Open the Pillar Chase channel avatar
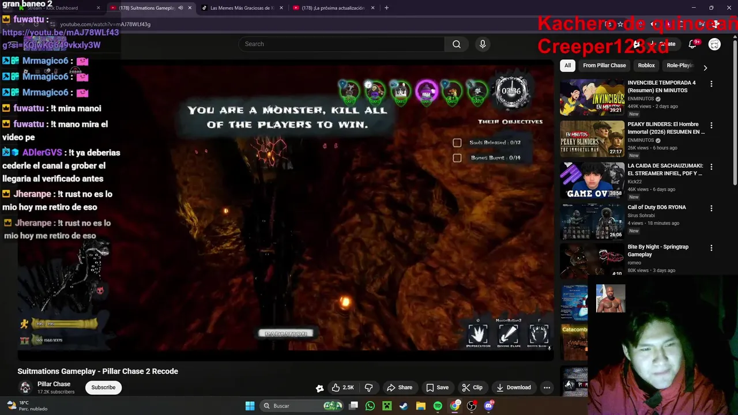Image resolution: width=738 pixels, height=415 pixels. tap(25, 387)
